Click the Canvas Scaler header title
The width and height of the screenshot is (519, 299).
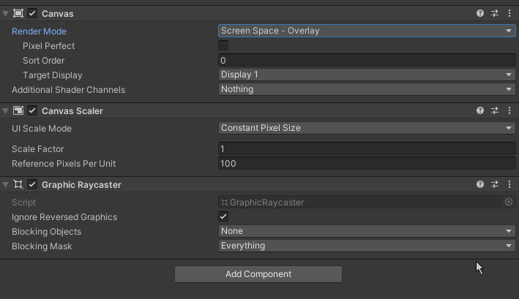(x=72, y=111)
